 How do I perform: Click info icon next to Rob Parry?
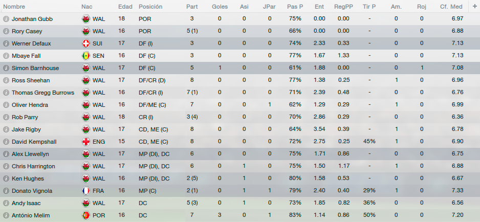click(x=6, y=117)
